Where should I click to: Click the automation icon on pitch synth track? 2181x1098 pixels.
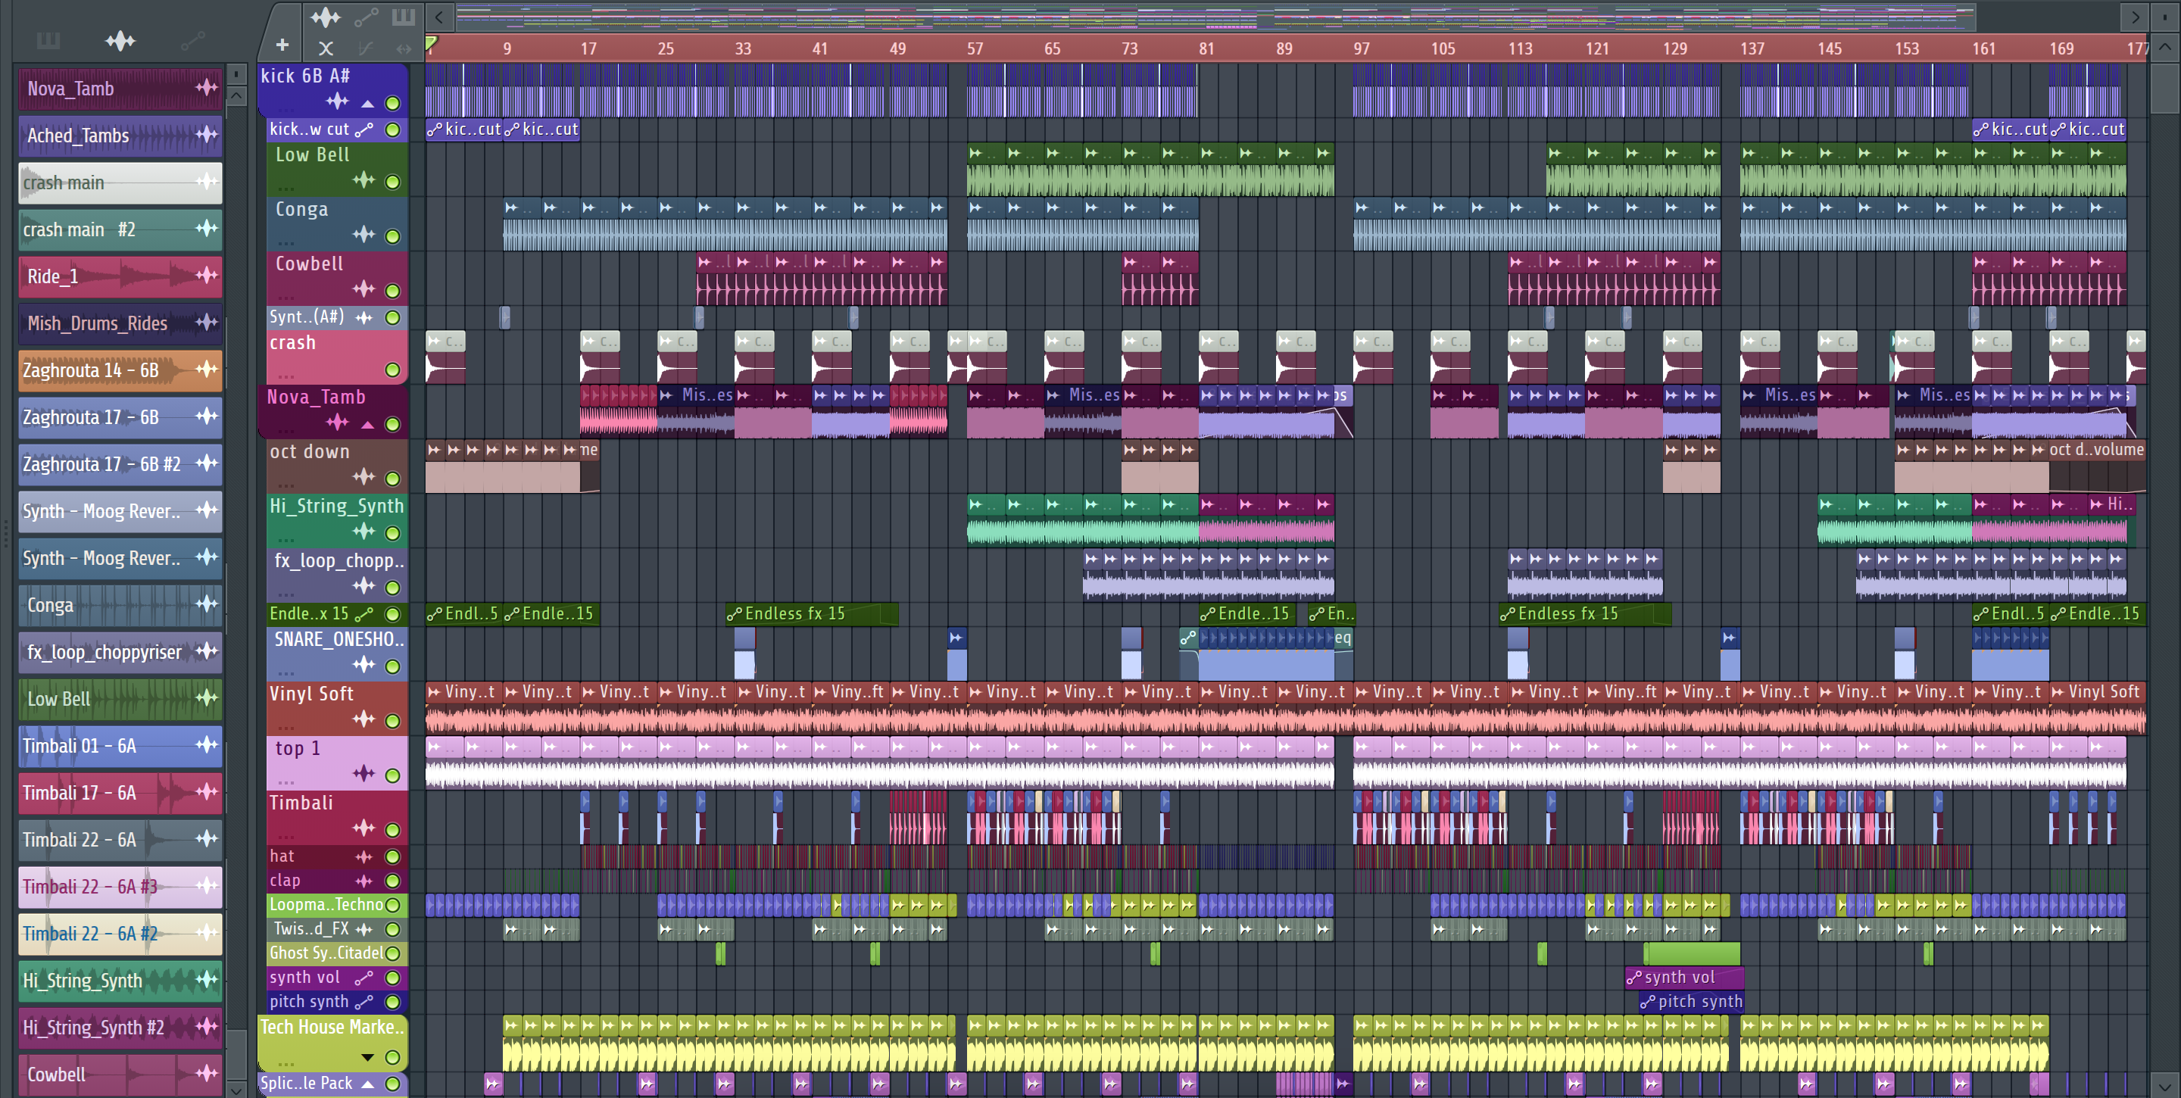pos(364,1003)
